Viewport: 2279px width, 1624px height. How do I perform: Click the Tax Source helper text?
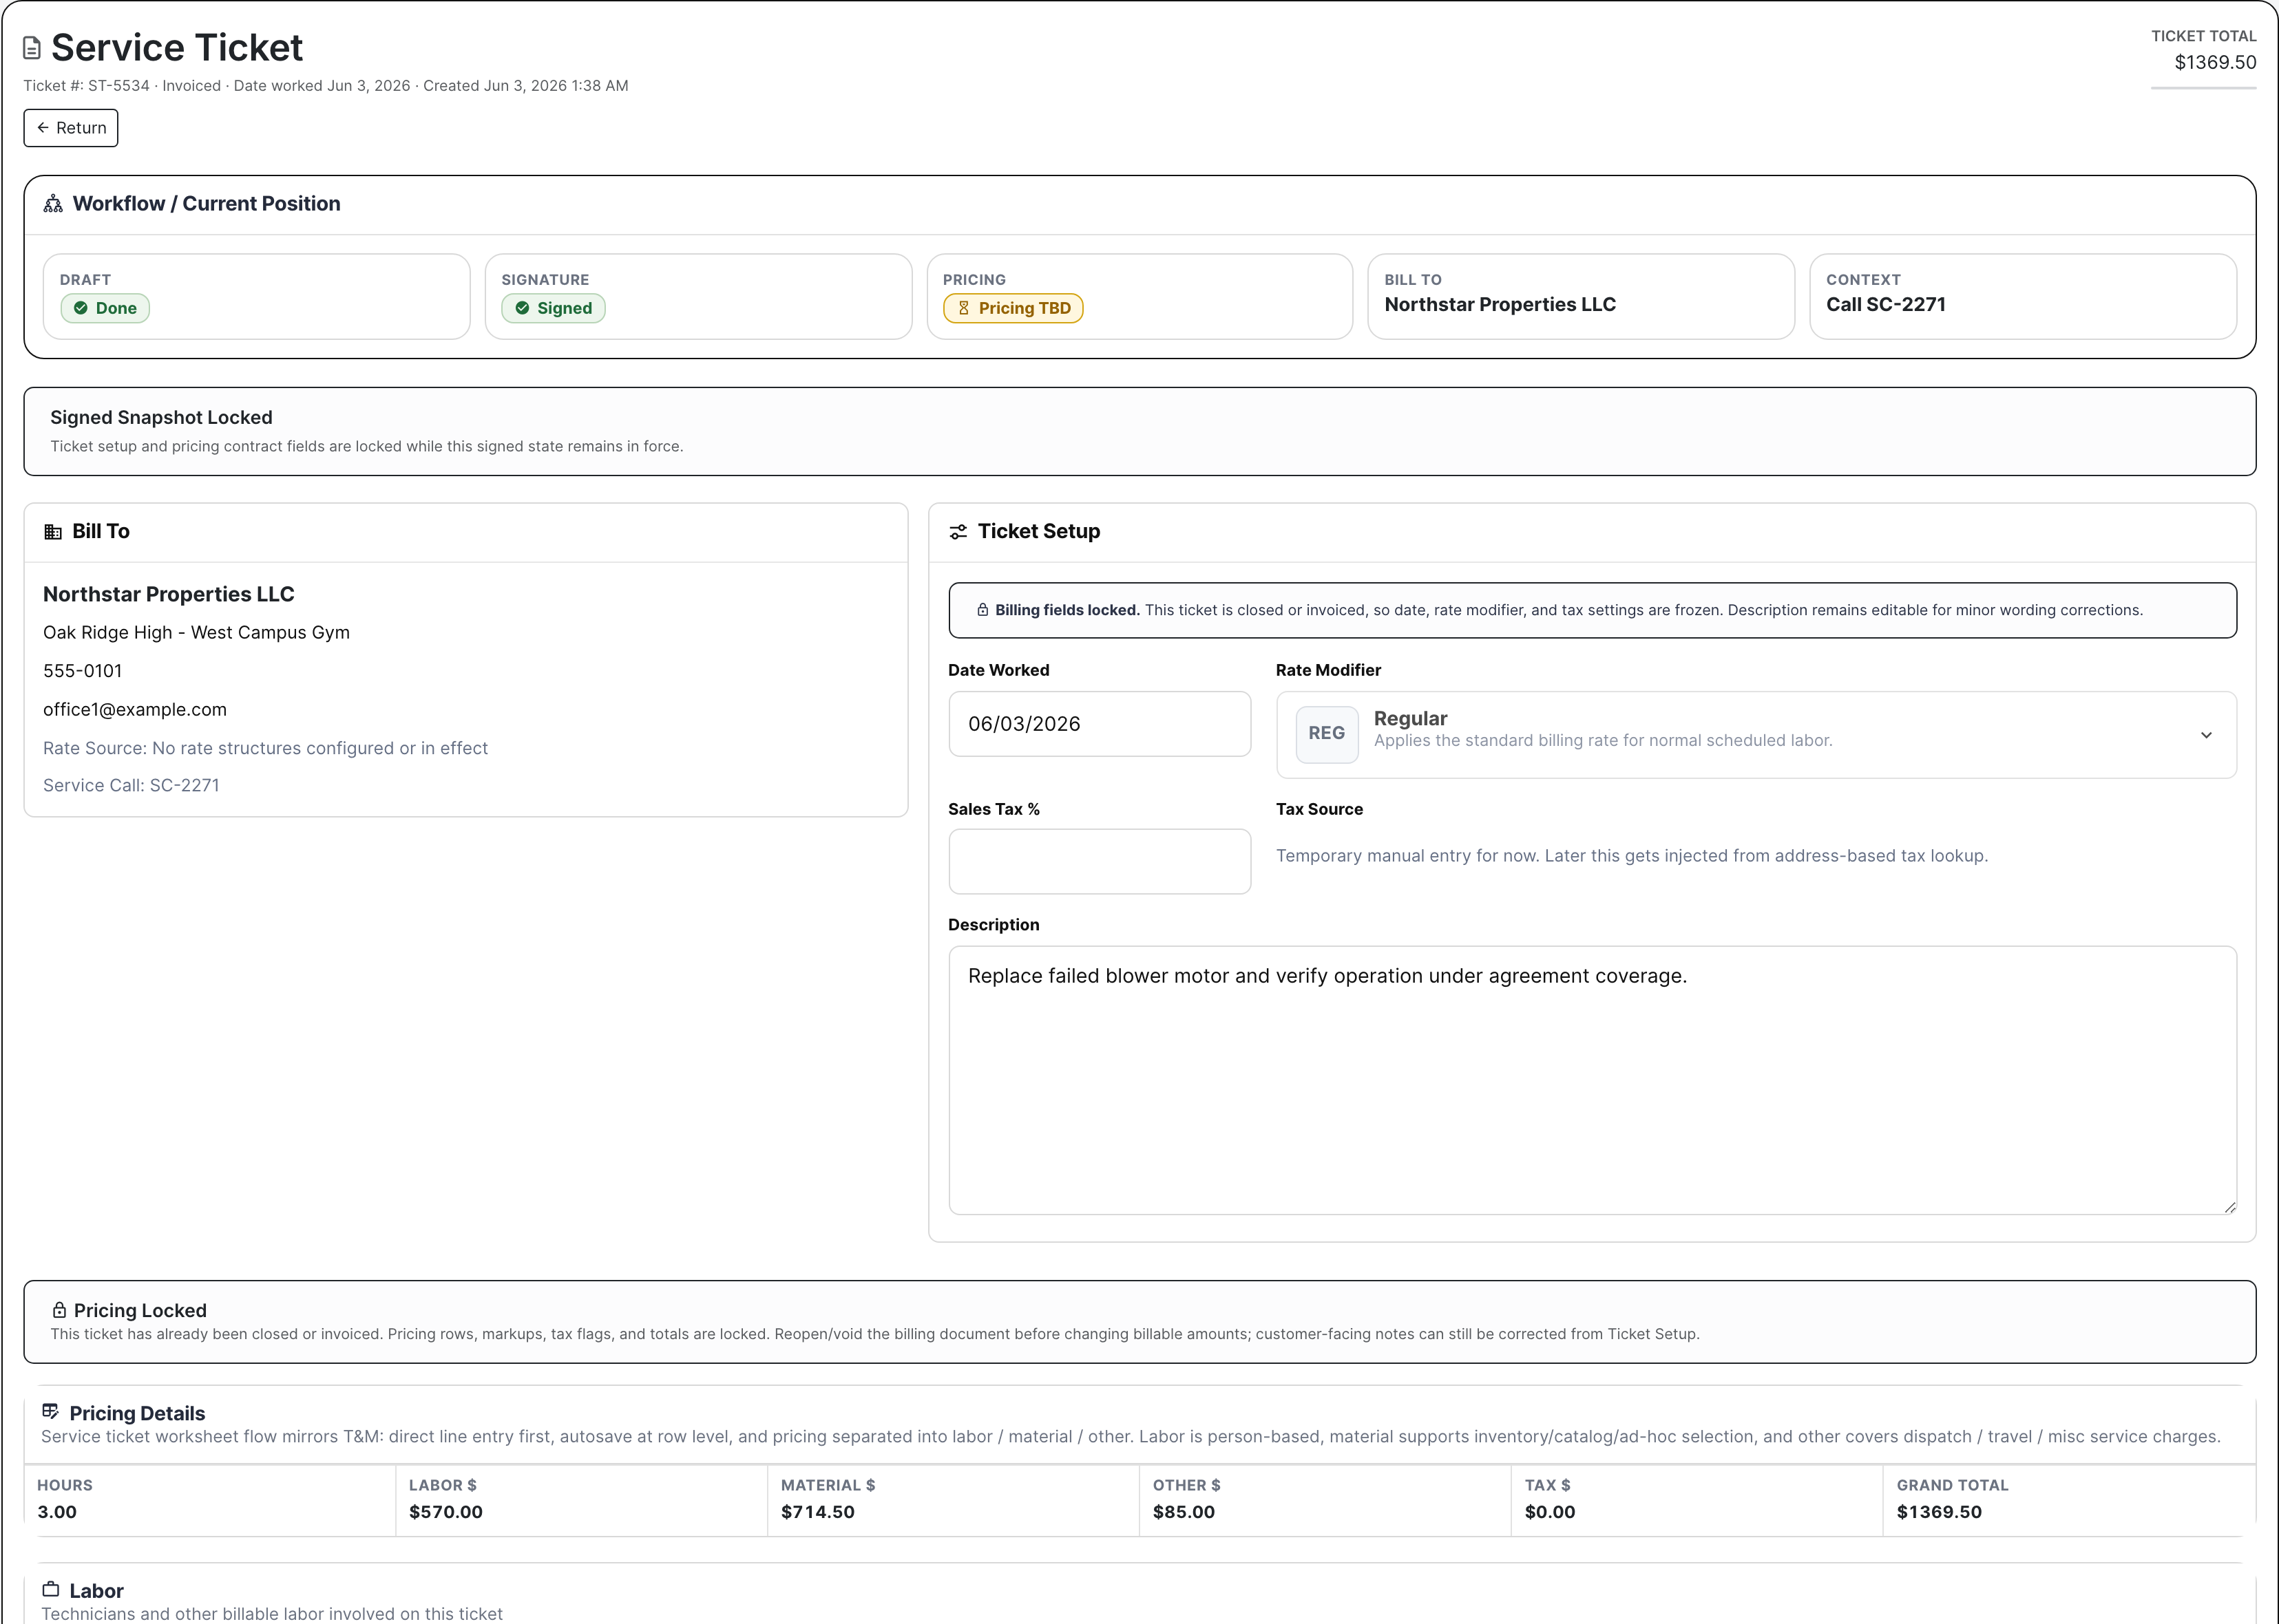[1632, 855]
